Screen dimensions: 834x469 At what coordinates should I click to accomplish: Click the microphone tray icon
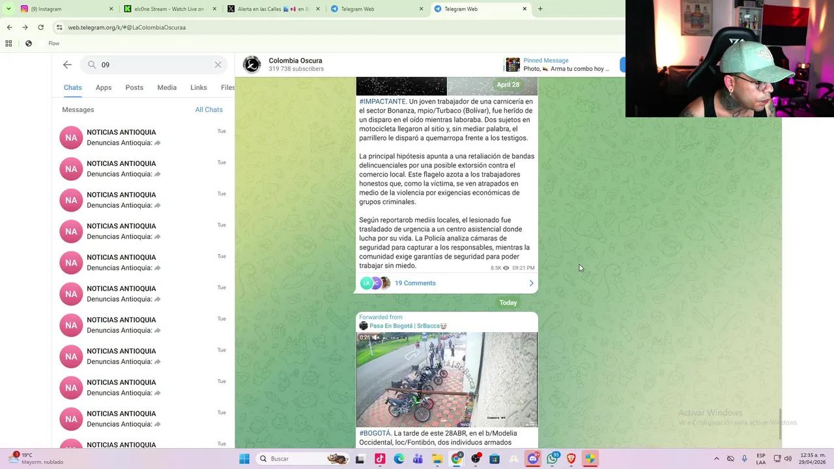click(745, 459)
